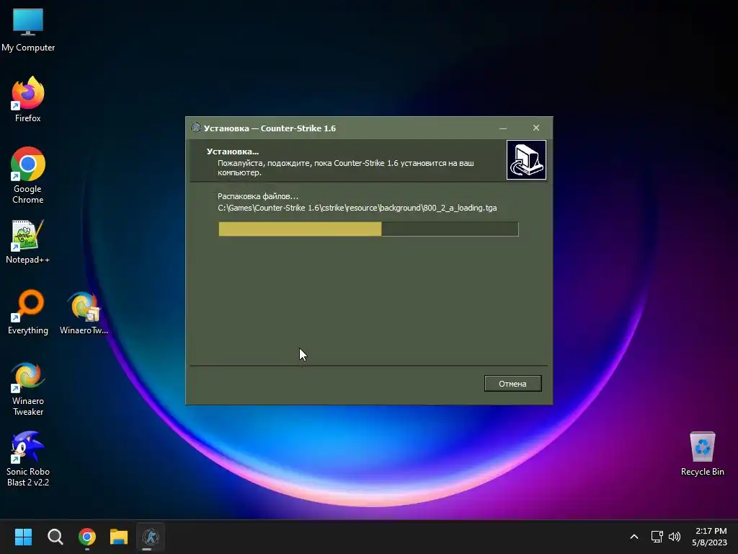
Task: Click the Отмена button to cancel installation
Action: click(513, 384)
